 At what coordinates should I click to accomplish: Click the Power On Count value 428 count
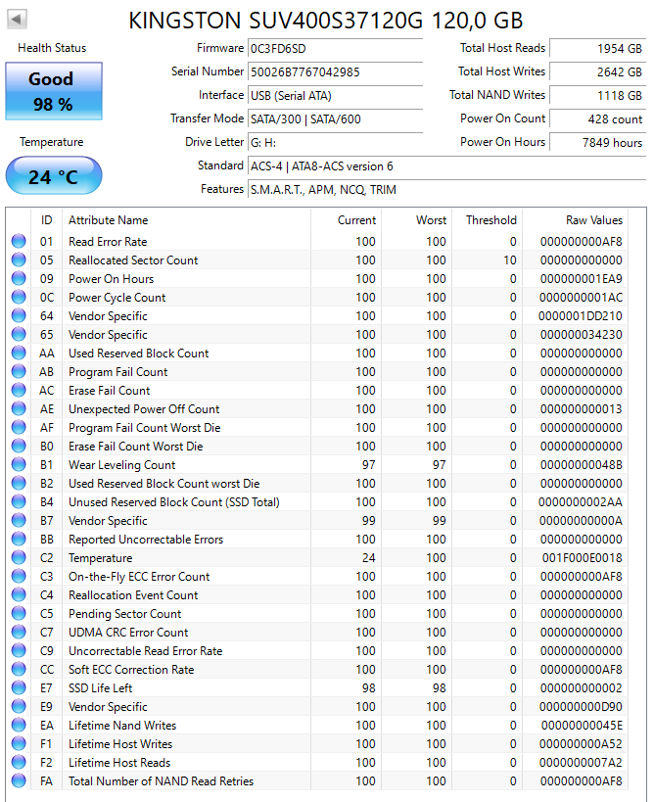click(597, 119)
